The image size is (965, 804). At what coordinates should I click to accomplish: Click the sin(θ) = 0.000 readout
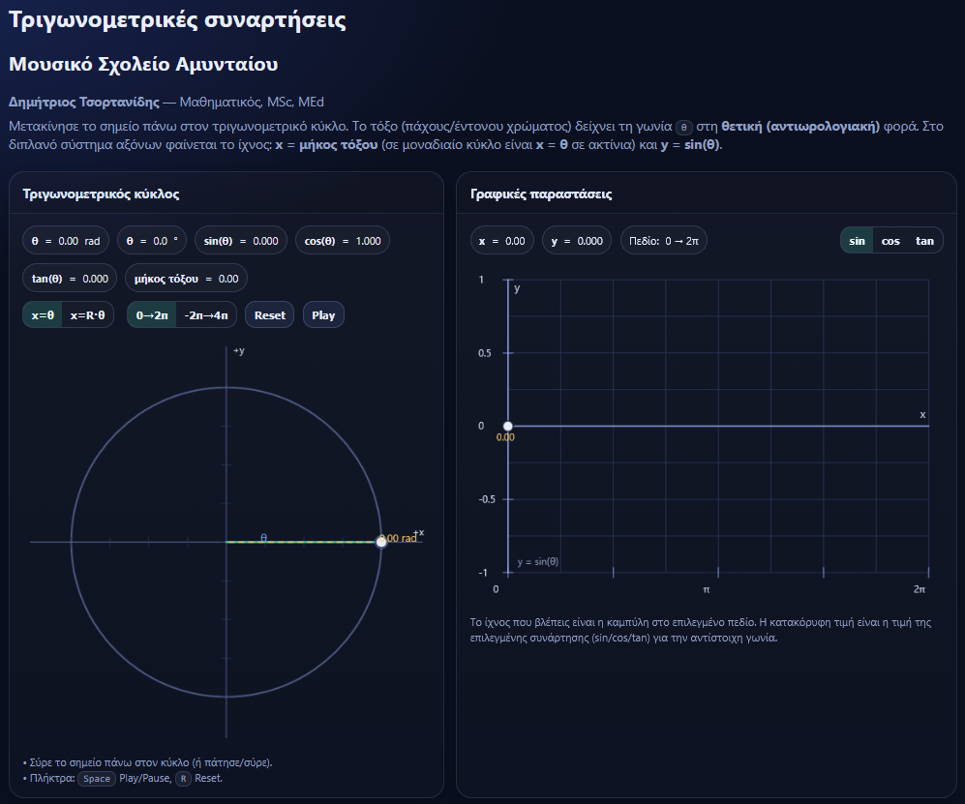[241, 241]
